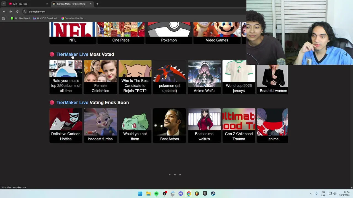The image size is (353, 198).
Task: Open pokemon (all updated) tier list
Action: point(170,77)
